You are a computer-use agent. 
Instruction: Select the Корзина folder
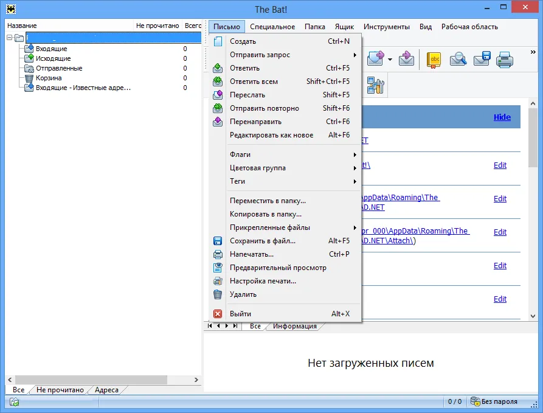tap(49, 78)
